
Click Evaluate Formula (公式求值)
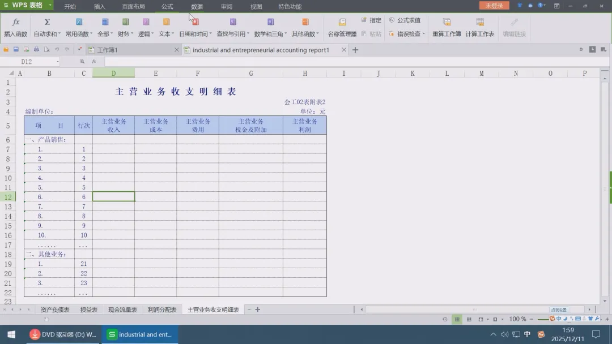tap(405, 20)
